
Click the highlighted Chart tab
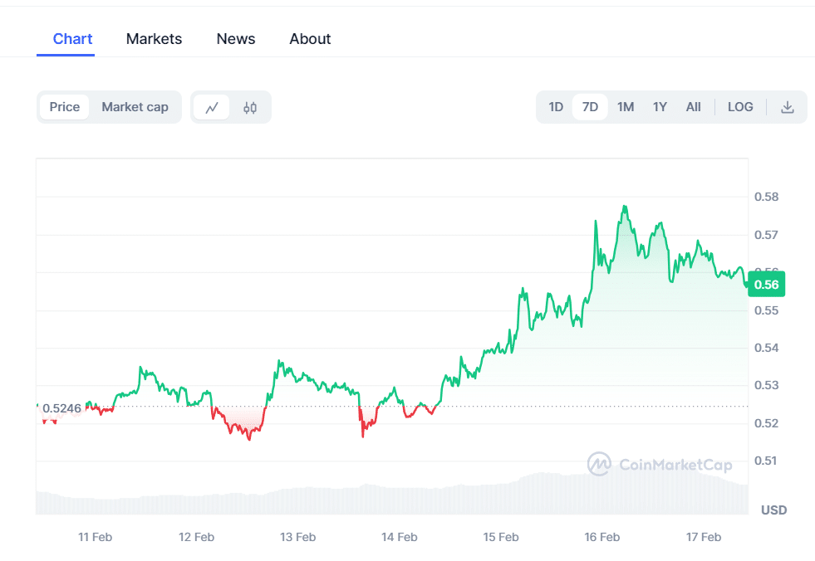72,38
